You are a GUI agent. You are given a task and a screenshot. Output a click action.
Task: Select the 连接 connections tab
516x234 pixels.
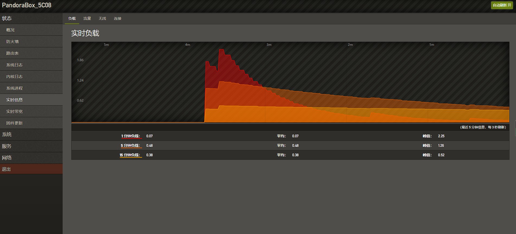pos(117,18)
